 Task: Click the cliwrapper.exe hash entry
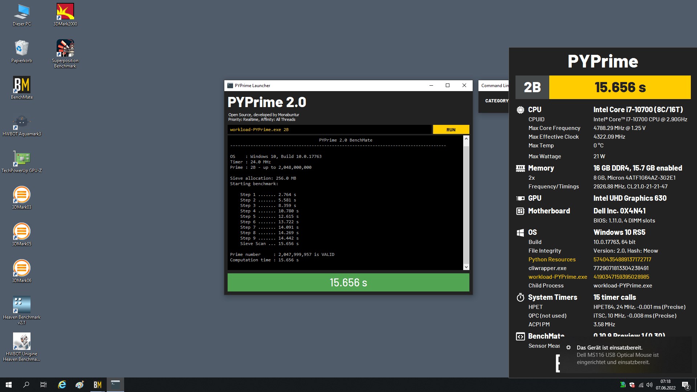click(x=588, y=268)
